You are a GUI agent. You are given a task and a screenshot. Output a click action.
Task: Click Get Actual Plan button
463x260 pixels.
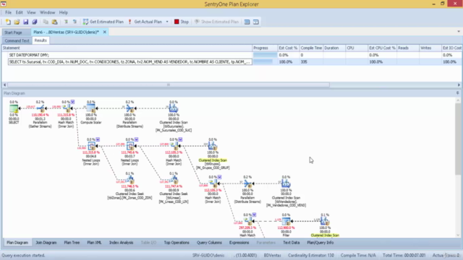[145, 22]
